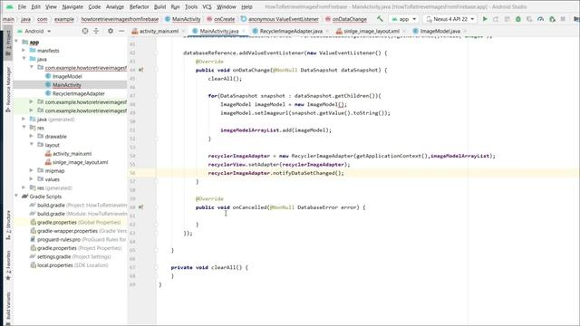
Task: Click line 56 notifyDataSetChanged code
Action: click(275, 173)
